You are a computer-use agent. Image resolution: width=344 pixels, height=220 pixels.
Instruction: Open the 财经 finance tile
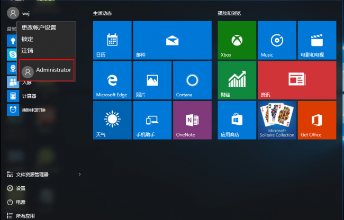click(x=237, y=80)
